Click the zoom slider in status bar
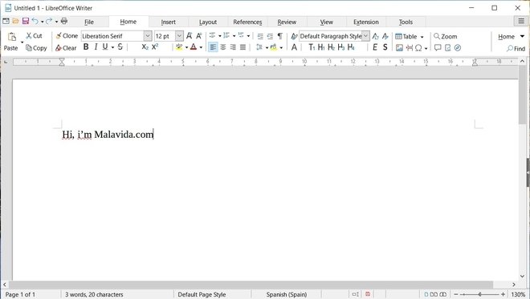Image resolution: width=530 pixels, height=299 pixels. coord(479,294)
